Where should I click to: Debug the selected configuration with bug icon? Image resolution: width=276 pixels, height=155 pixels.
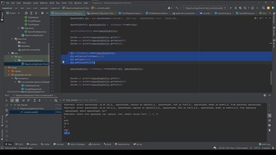click(x=236, y=8)
